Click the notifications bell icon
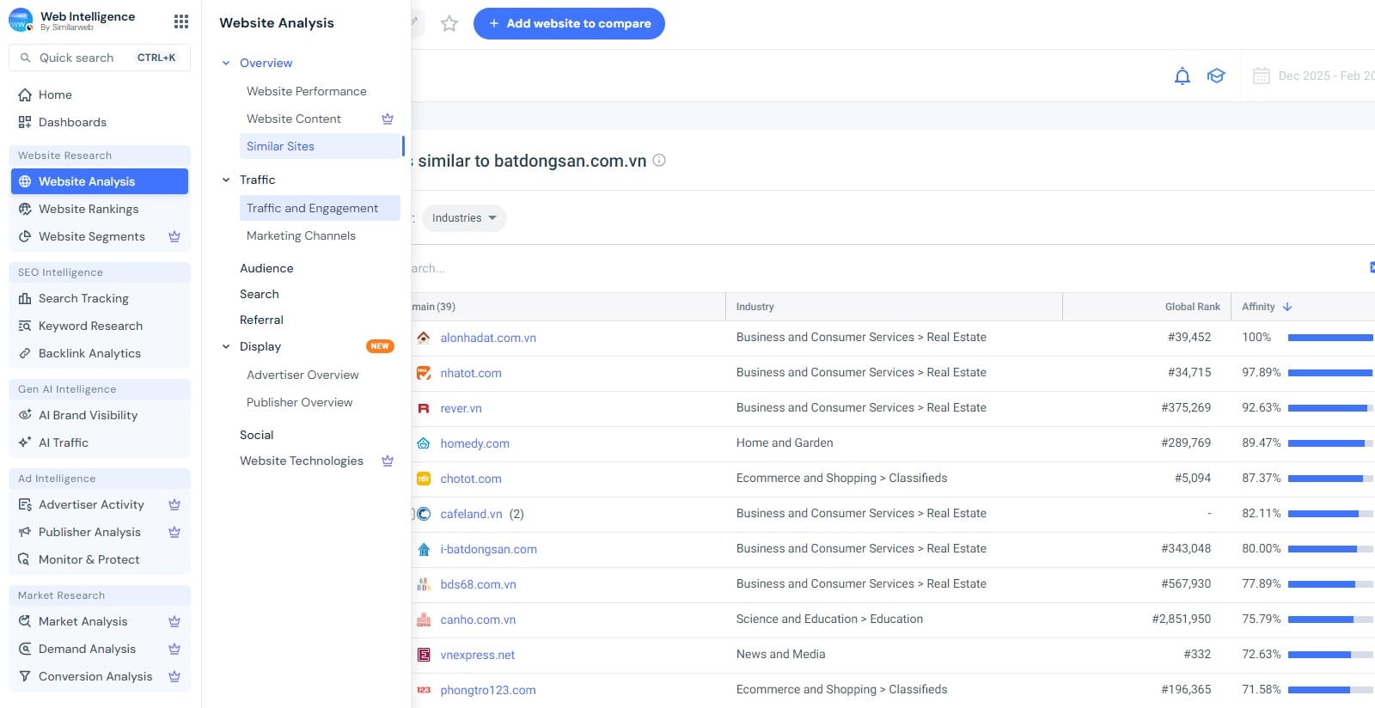 coord(1182,76)
